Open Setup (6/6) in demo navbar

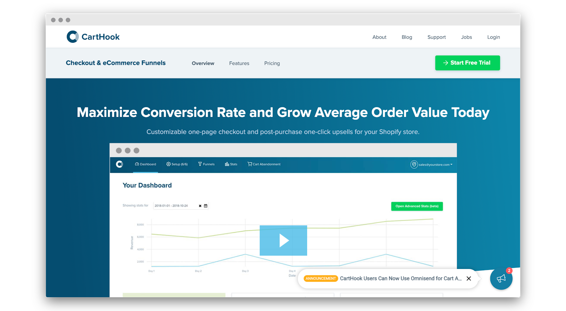click(x=177, y=164)
